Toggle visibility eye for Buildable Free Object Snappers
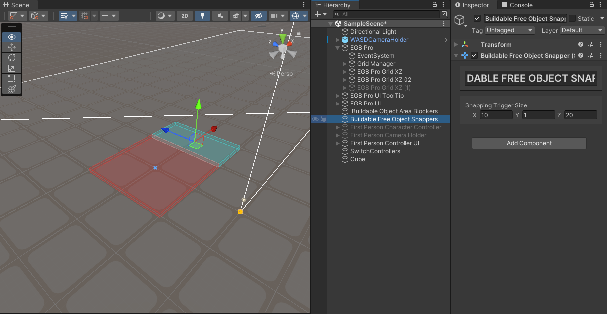The width and height of the screenshot is (607, 314). [x=315, y=119]
